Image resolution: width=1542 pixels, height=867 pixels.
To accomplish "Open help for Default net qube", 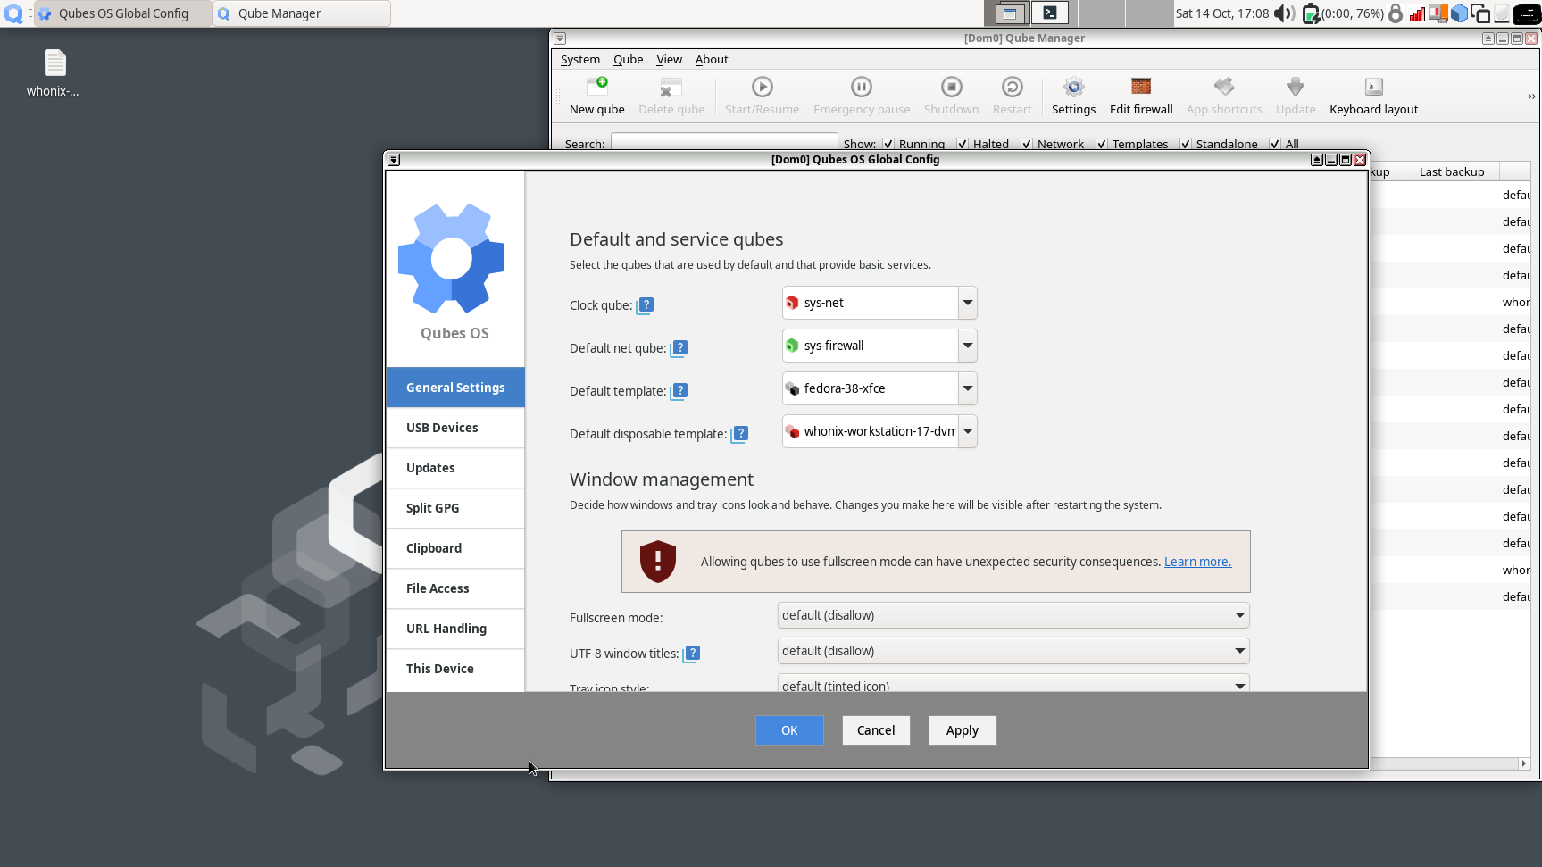I will (x=679, y=348).
